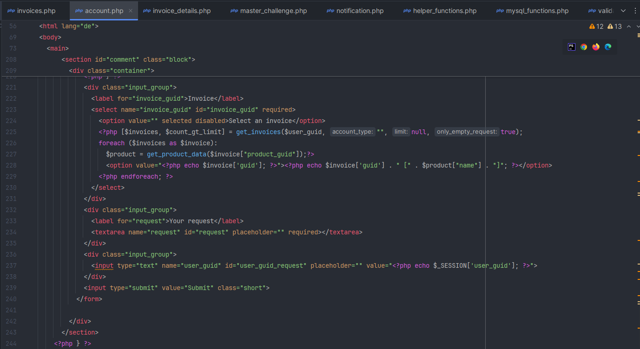Open preview in PhpStorm built-in browser

(x=572, y=47)
